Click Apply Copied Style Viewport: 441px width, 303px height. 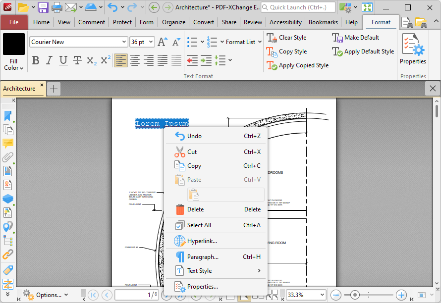tap(298, 65)
